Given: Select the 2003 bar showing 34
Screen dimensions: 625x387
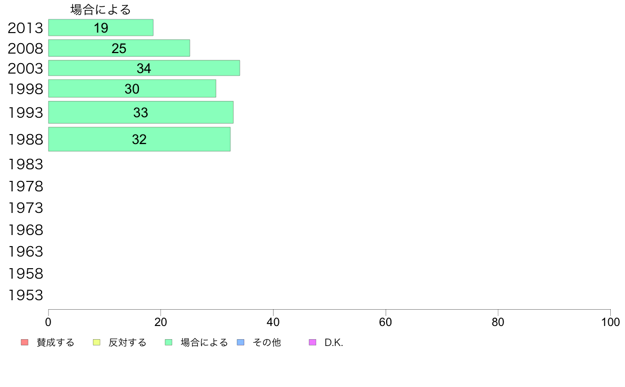Looking at the screenshot, I should point(144,68).
